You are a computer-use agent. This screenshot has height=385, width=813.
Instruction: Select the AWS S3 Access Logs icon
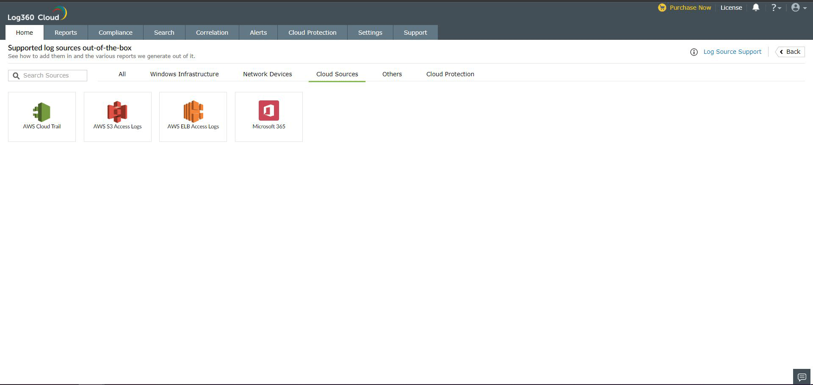[x=117, y=111]
